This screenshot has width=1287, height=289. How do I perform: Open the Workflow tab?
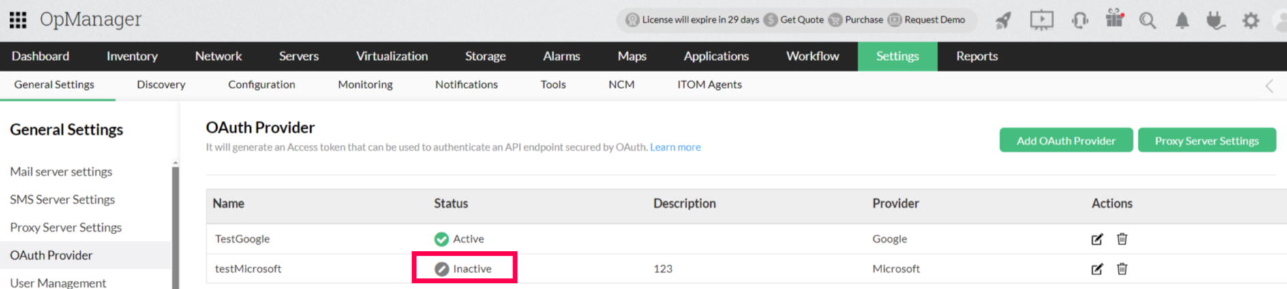point(813,56)
